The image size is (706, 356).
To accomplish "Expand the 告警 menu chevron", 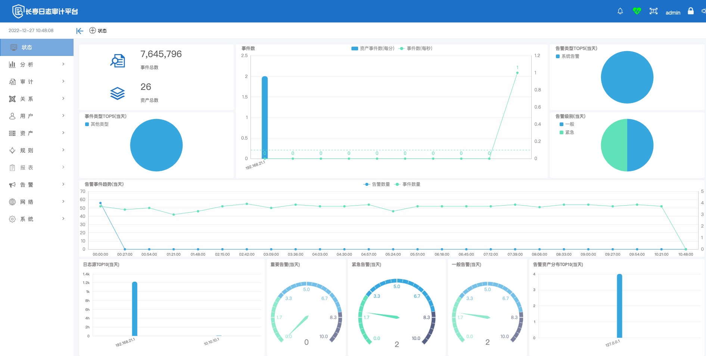I will 63,184.
